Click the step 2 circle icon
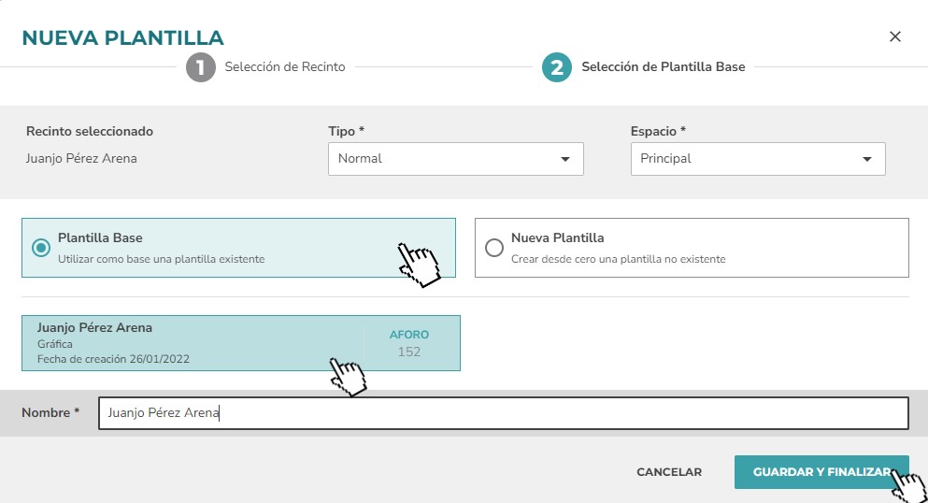The width and height of the screenshot is (928, 503). coord(557,67)
